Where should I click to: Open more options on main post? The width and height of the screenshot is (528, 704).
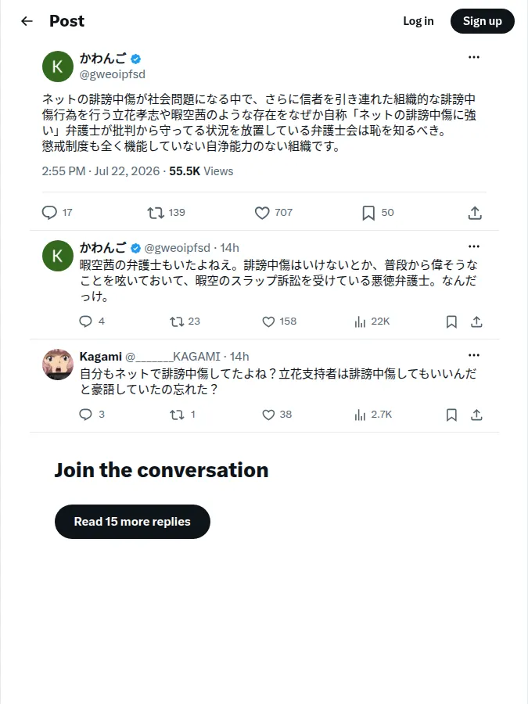pos(474,57)
